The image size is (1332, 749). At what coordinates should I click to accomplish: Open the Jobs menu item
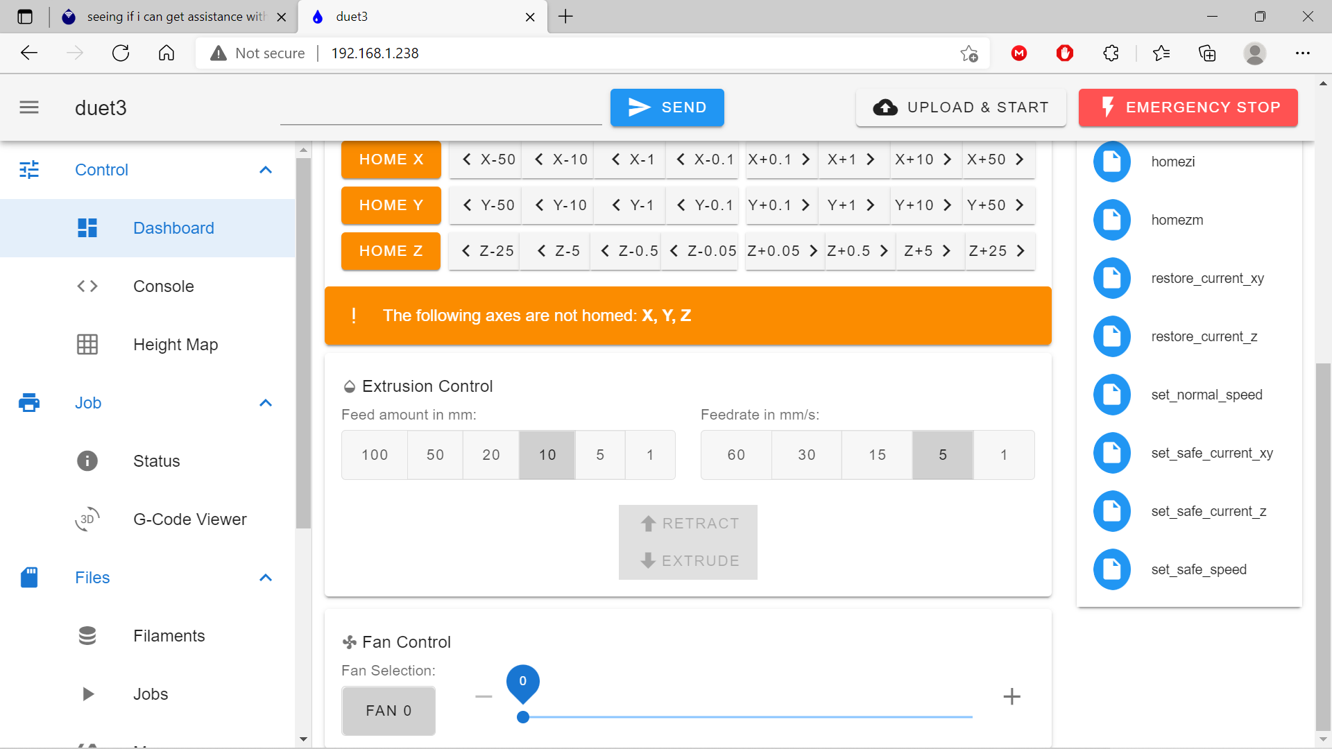[x=148, y=694]
